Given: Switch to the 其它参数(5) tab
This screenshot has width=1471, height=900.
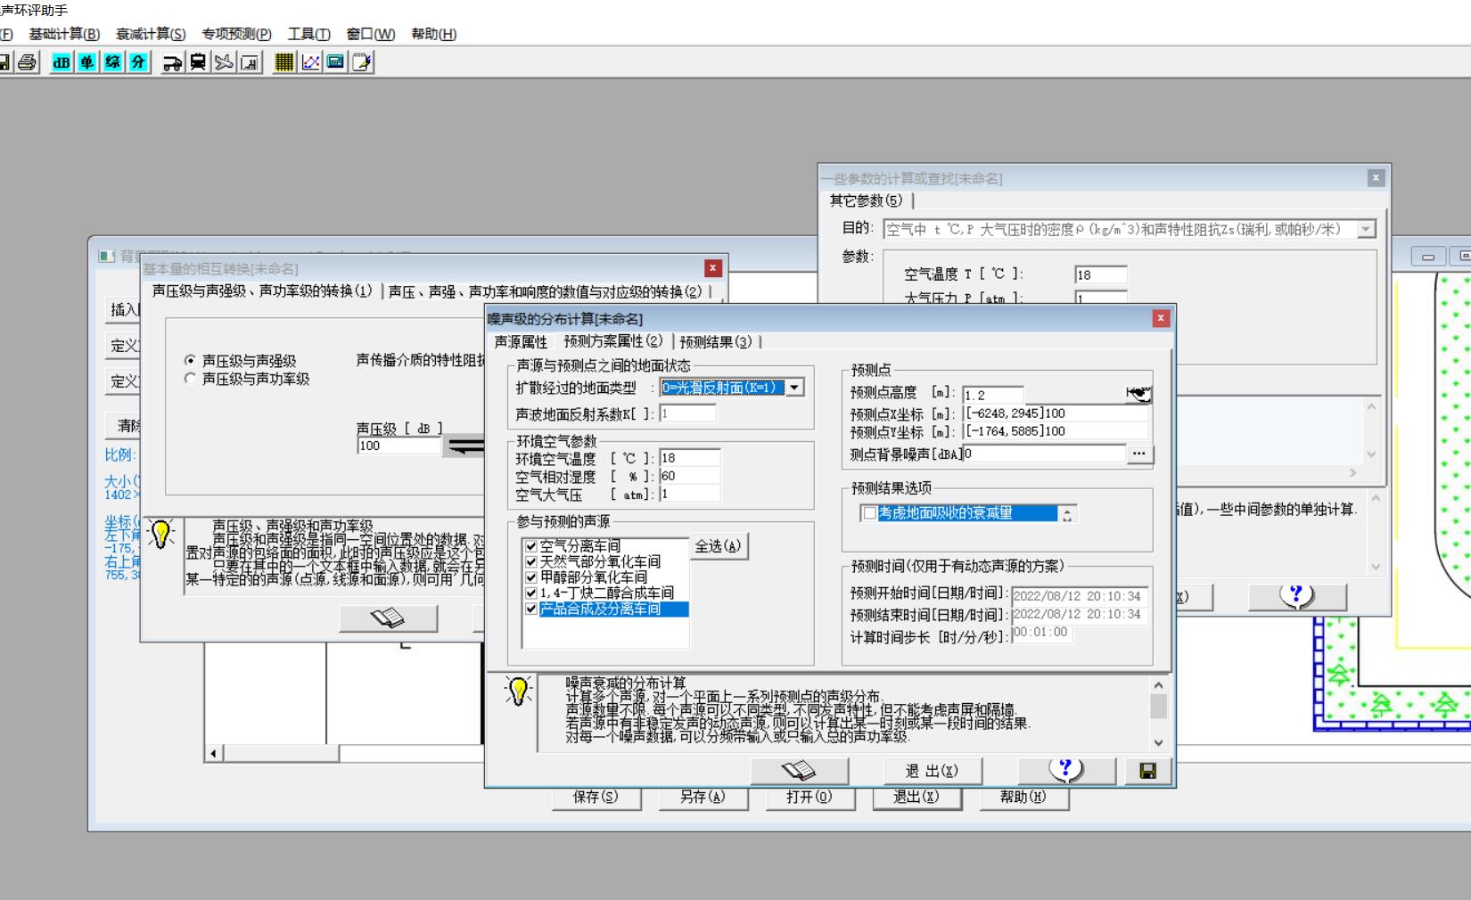Looking at the screenshot, I should pos(866,200).
